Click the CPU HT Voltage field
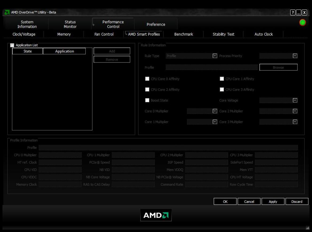Screen dimensions: 312x232 pyautogui.click(x=276, y=177)
